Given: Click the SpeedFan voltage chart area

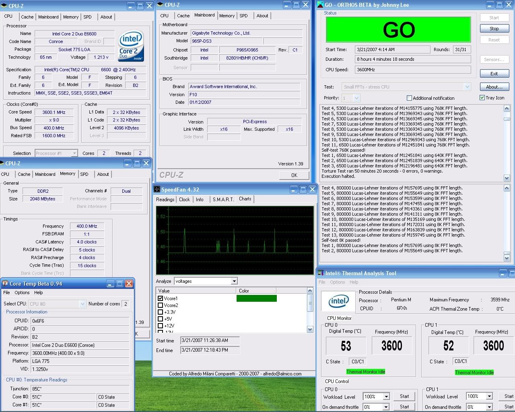Looking at the screenshot, I should point(235,240).
